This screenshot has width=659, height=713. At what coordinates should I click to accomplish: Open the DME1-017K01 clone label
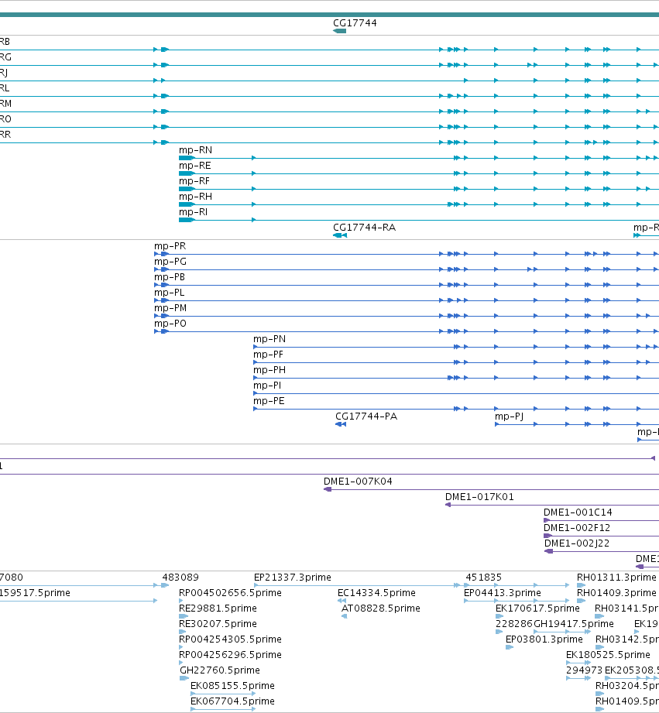click(x=479, y=496)
